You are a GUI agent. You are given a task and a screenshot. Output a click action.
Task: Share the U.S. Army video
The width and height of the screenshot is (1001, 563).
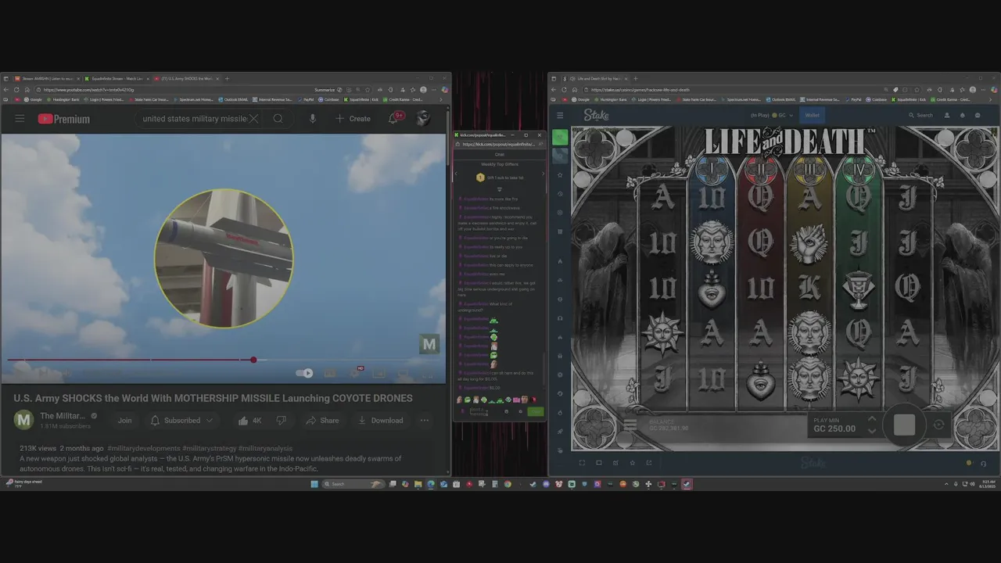pyautogui.click(x=322, y=421)
